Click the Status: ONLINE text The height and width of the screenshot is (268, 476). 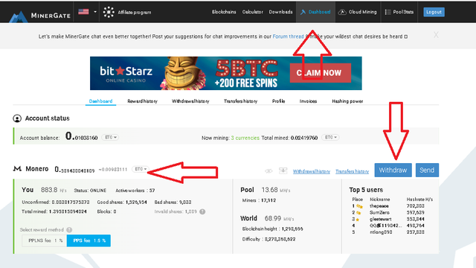90,191
